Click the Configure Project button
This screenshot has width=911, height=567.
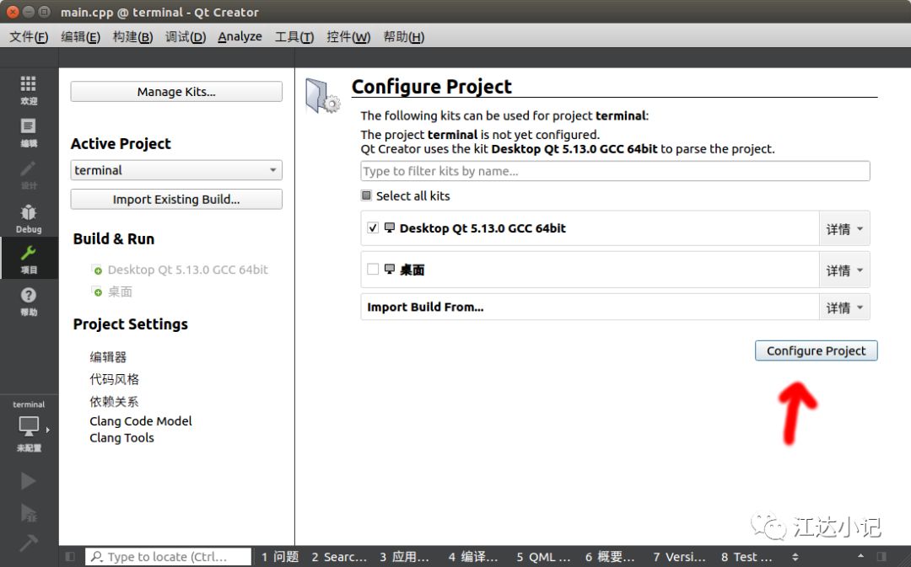pos(816,350)
